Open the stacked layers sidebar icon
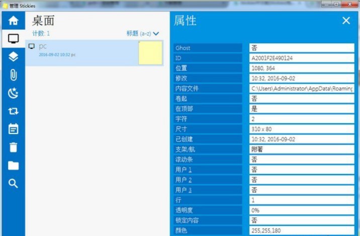The image size is (360, 236). click(x=13, y=56)
